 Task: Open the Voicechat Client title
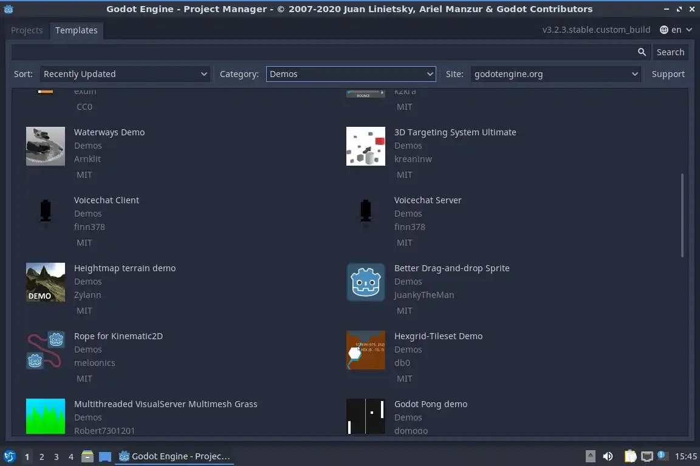tap(106, 200)
